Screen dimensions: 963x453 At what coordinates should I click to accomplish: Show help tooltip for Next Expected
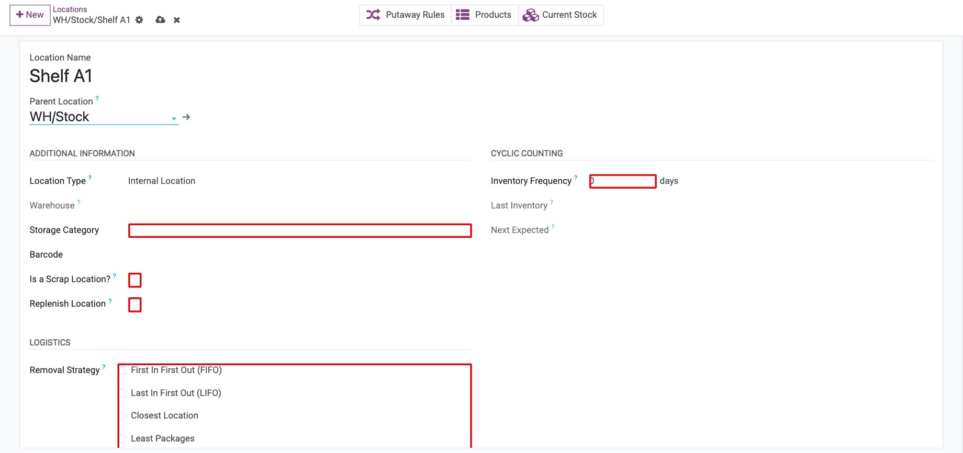[553, 227]
